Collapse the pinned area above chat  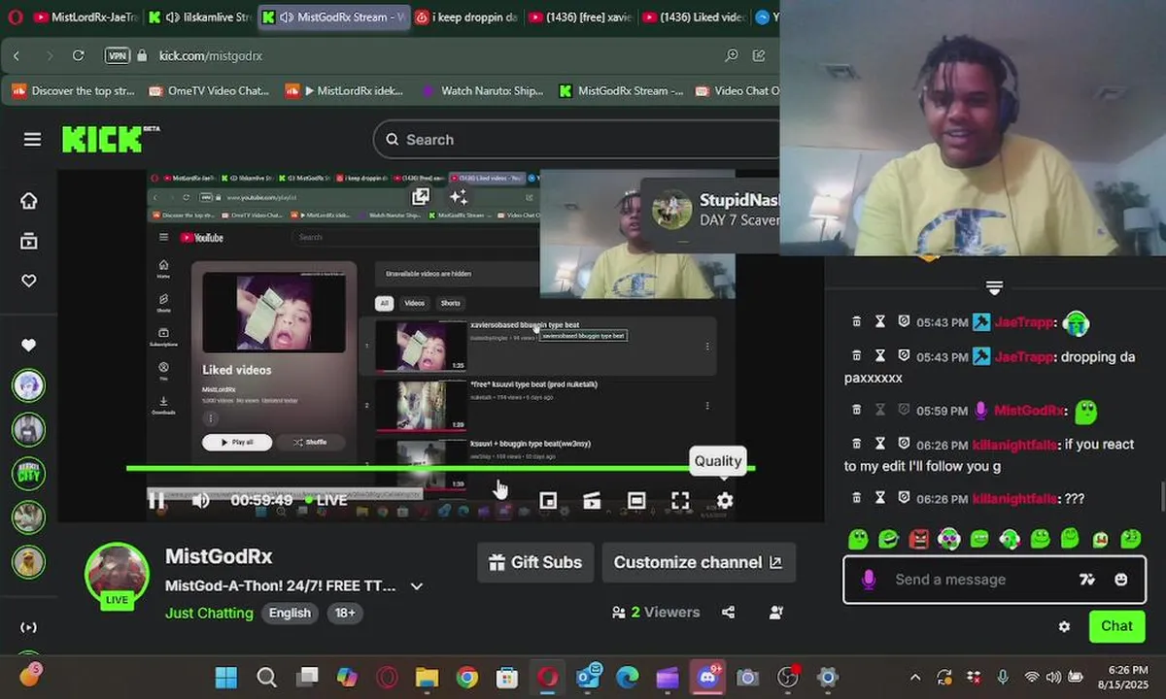click(993, 288)
